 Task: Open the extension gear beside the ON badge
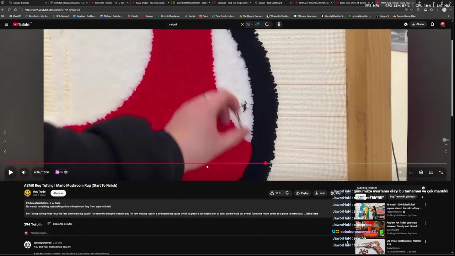pos(66,172)
